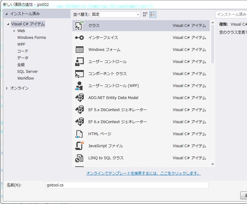The width and height of the screenshot is (247, 204).
Task: Open the 並べ替え sort dropdown
Action: (x=115, y=15)
